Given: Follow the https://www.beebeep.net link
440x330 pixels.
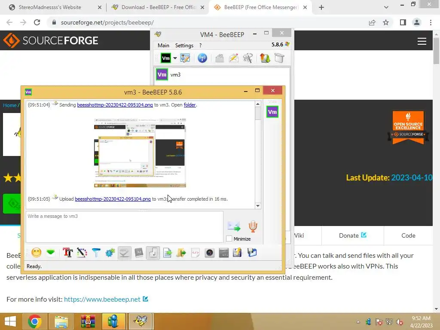Looking at the screenshot, I should (102, 299).
